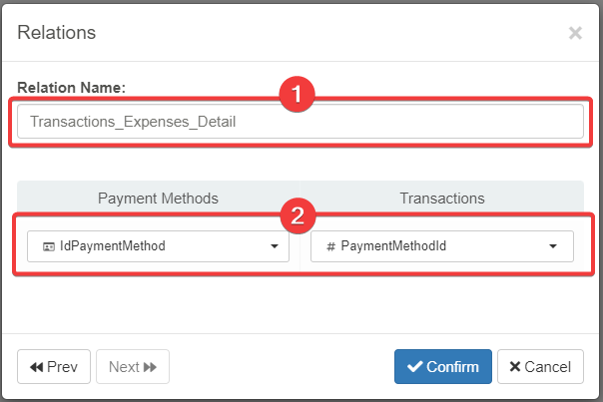
Task: Click the Transactions column header
Action: click(441, 199)
